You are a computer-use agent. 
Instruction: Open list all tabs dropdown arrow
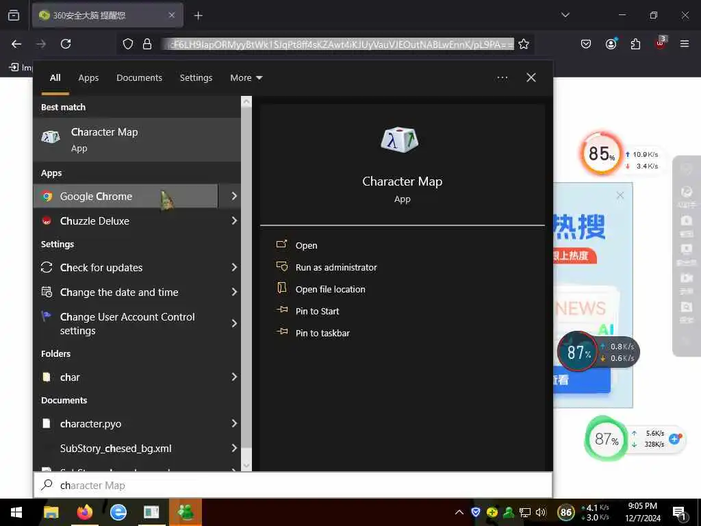tap(565, 15)
